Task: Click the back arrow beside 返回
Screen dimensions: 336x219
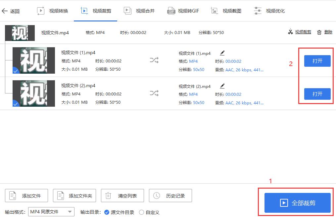Action: pos(5,11)
